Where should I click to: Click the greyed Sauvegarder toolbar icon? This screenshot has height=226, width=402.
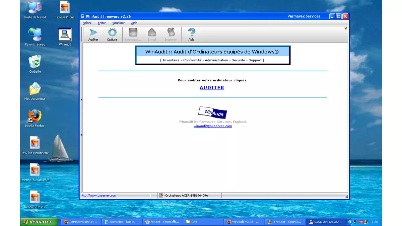click(x=133, y=34)
